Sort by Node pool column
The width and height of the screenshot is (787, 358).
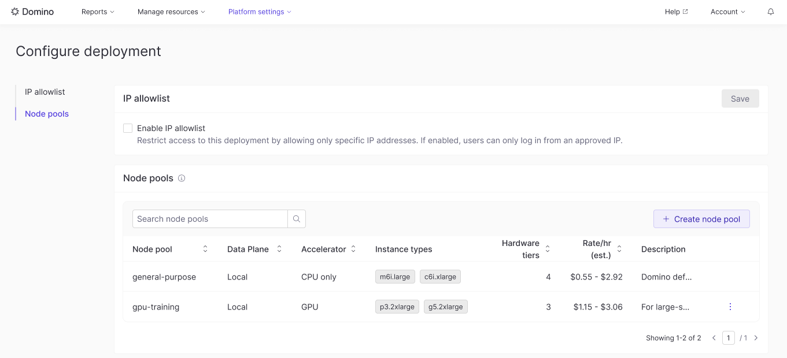205,249
